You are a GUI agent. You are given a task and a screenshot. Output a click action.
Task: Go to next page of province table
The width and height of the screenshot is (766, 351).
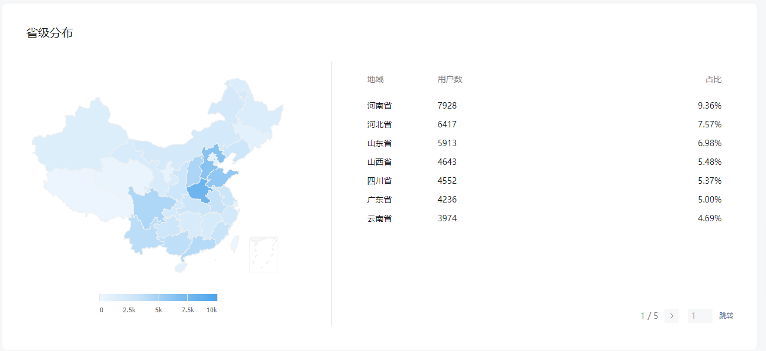tap(671, 316)
